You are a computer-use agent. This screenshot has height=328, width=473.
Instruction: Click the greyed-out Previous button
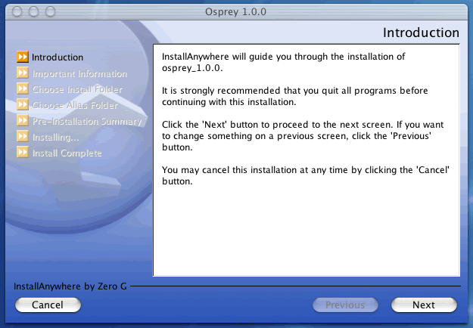click(345, 305)
